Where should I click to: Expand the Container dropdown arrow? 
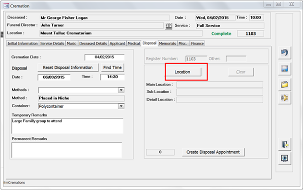tap(121, 106)
